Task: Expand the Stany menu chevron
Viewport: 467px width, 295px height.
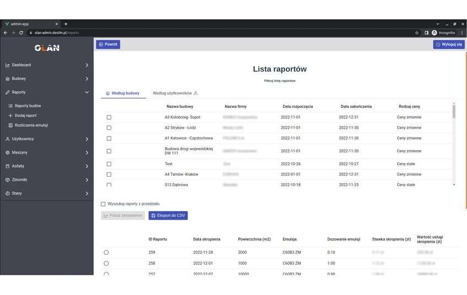Action: coord(86,194)
